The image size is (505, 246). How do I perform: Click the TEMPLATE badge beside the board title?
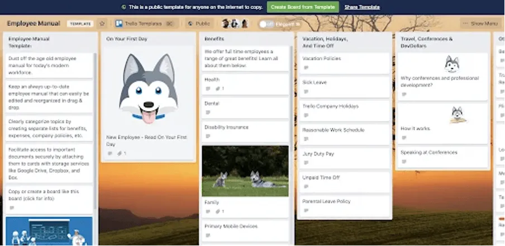(80, 24)
